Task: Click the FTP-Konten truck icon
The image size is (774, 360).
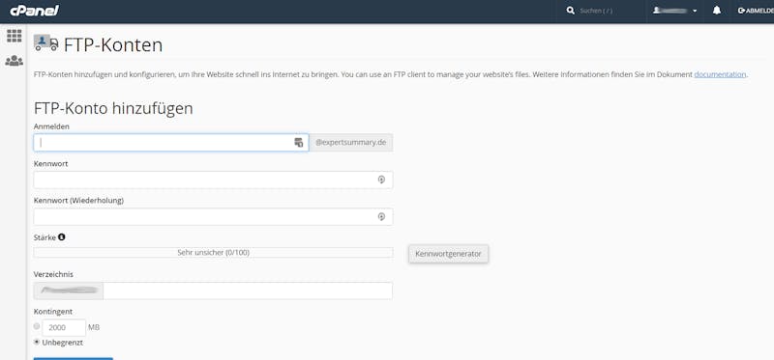Action: coord(45,42)
